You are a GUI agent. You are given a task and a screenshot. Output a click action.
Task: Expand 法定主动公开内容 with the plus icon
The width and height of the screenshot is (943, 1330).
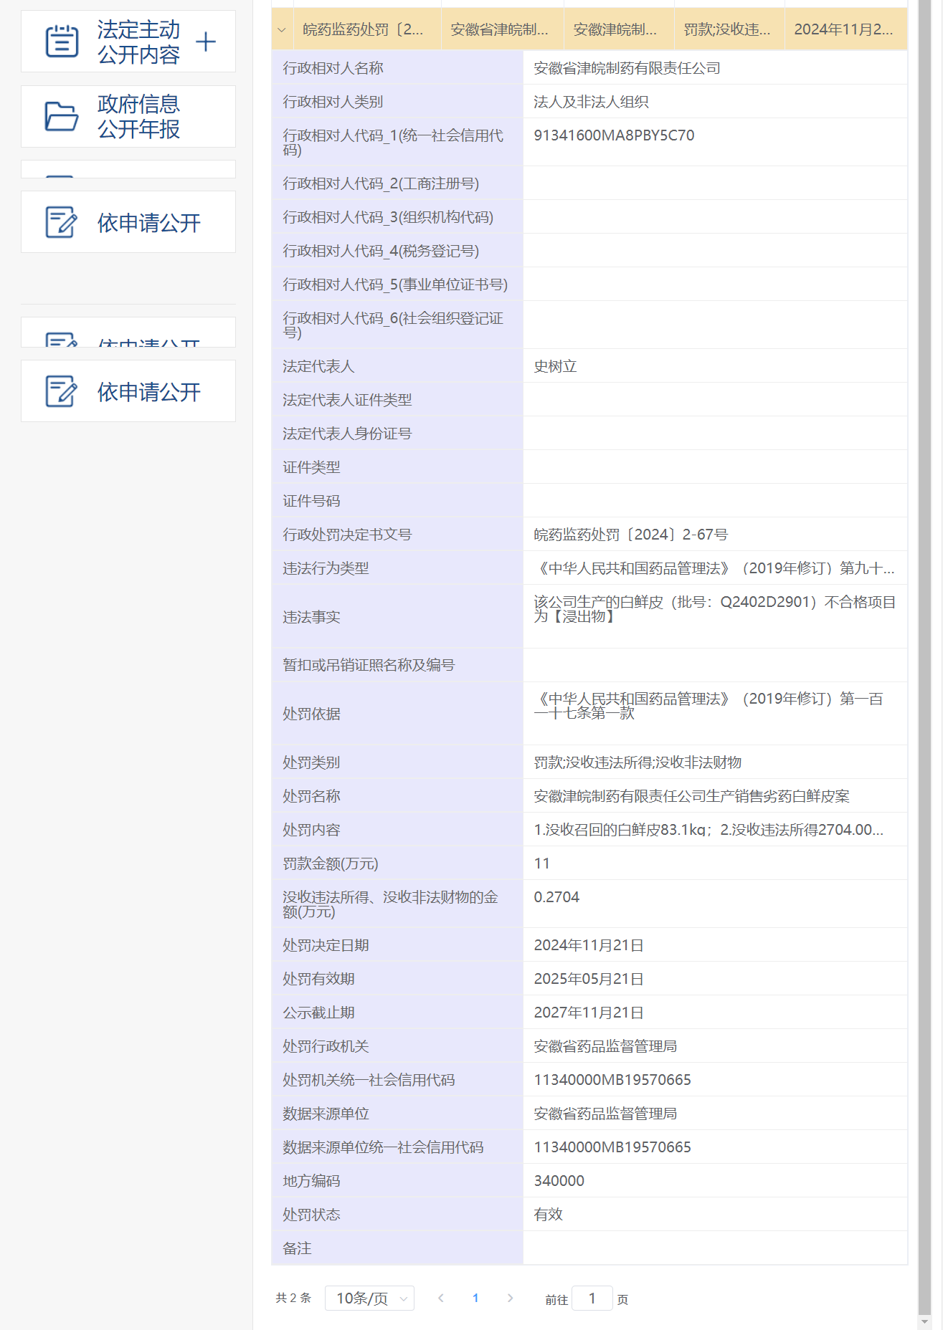point(206,42)
